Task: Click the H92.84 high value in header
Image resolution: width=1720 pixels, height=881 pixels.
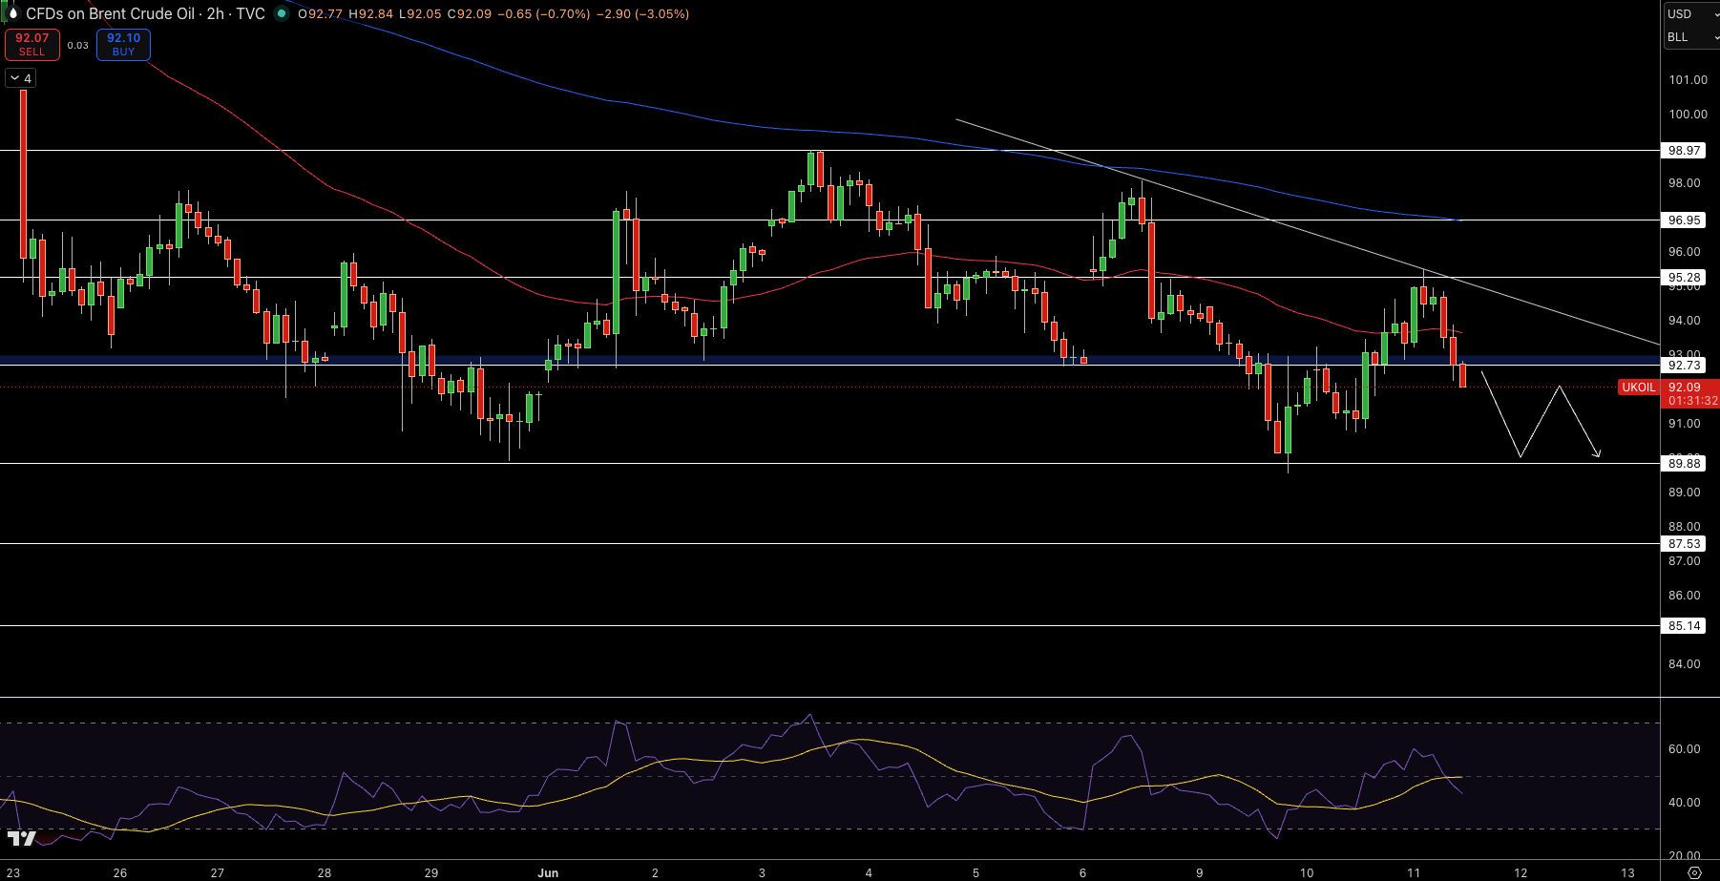Action: pyautogui.click(x=372, y=14)
